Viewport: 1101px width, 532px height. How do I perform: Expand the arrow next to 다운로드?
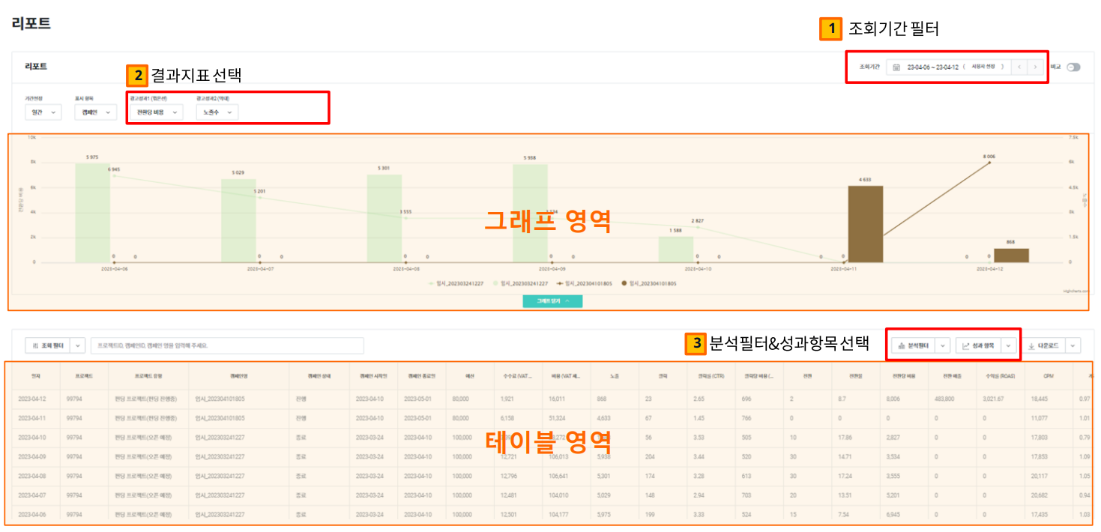tap(1073, 345)
